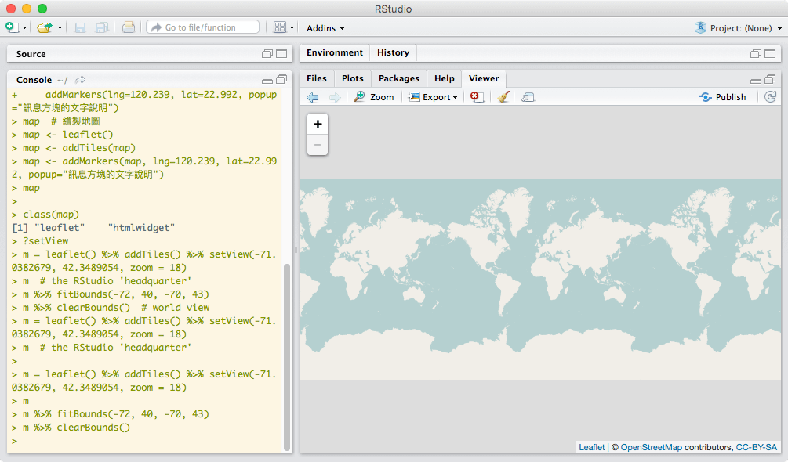The height and width of the screenshot is (462, 788).
Task: Click the new file icon
Action: pos(12,27)
